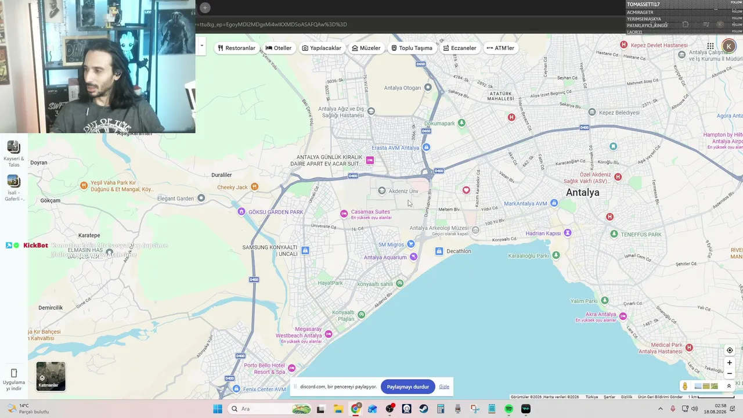Open Dokumapark park marker
743x418 pixels.
[x=461, y=122]
